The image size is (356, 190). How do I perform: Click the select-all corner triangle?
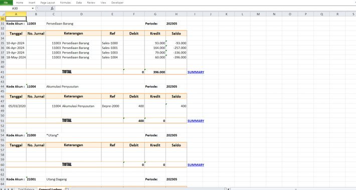[x=3, y=14]
